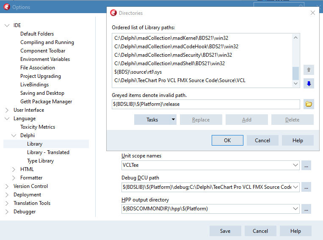Select madCodeHook BDS21 win32 path

177,47
